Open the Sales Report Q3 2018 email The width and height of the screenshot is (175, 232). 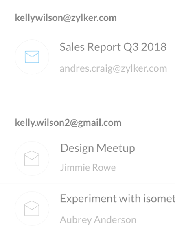pyautogui.click(x=113, y=47)
